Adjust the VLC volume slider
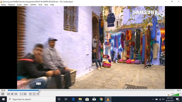Screen dimensions: 182x102 tap(176, 95)
